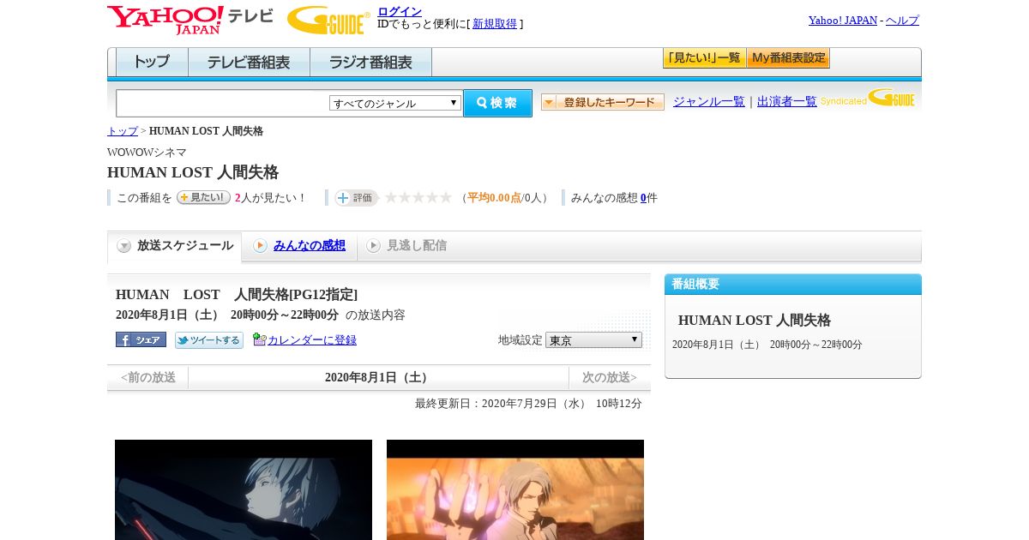Click the 新規取得 link

coord(495,24)
